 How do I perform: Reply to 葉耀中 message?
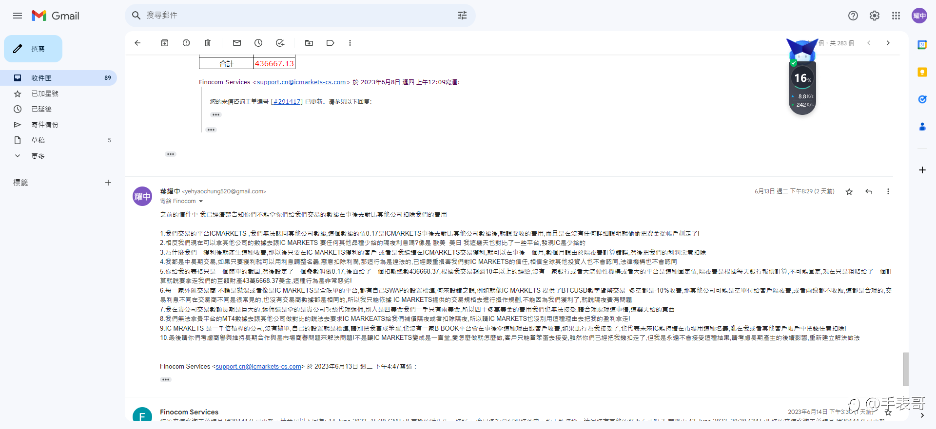coord(869,192)
